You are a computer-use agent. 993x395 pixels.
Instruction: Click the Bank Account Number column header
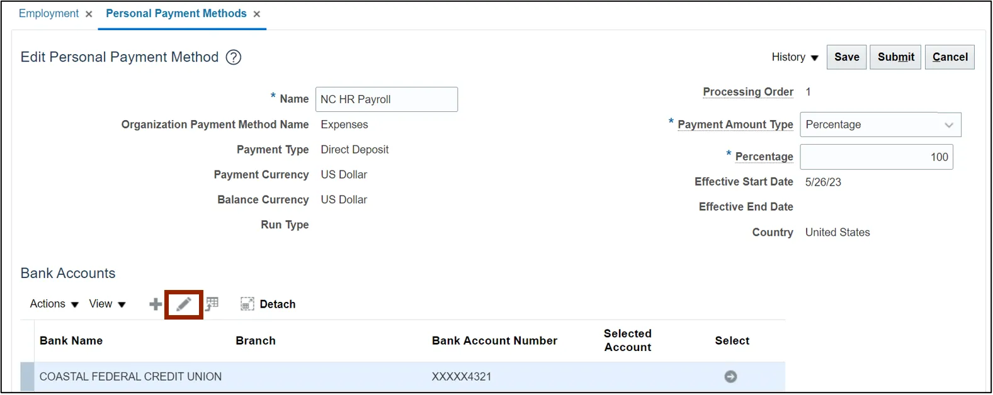click(x=494, y=341)
